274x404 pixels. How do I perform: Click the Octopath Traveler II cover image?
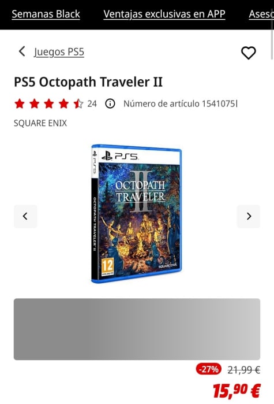click(x=137, y=214)
